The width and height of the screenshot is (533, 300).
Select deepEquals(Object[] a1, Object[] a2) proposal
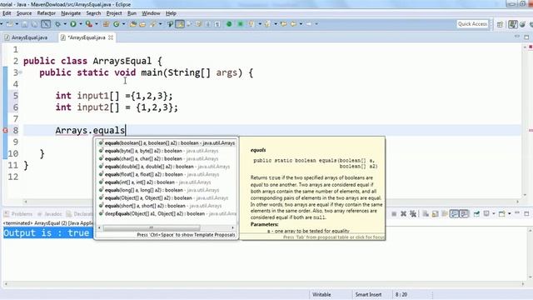(167, 213)
